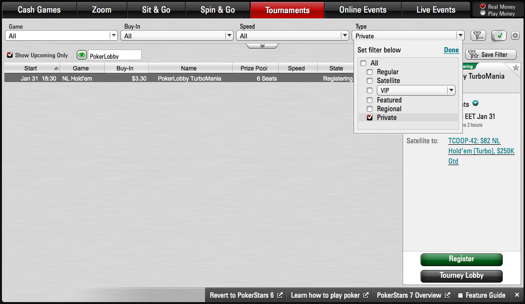The image size is (525, 304).
Task: Sort by the Start column header
Action: click(32, 68)
